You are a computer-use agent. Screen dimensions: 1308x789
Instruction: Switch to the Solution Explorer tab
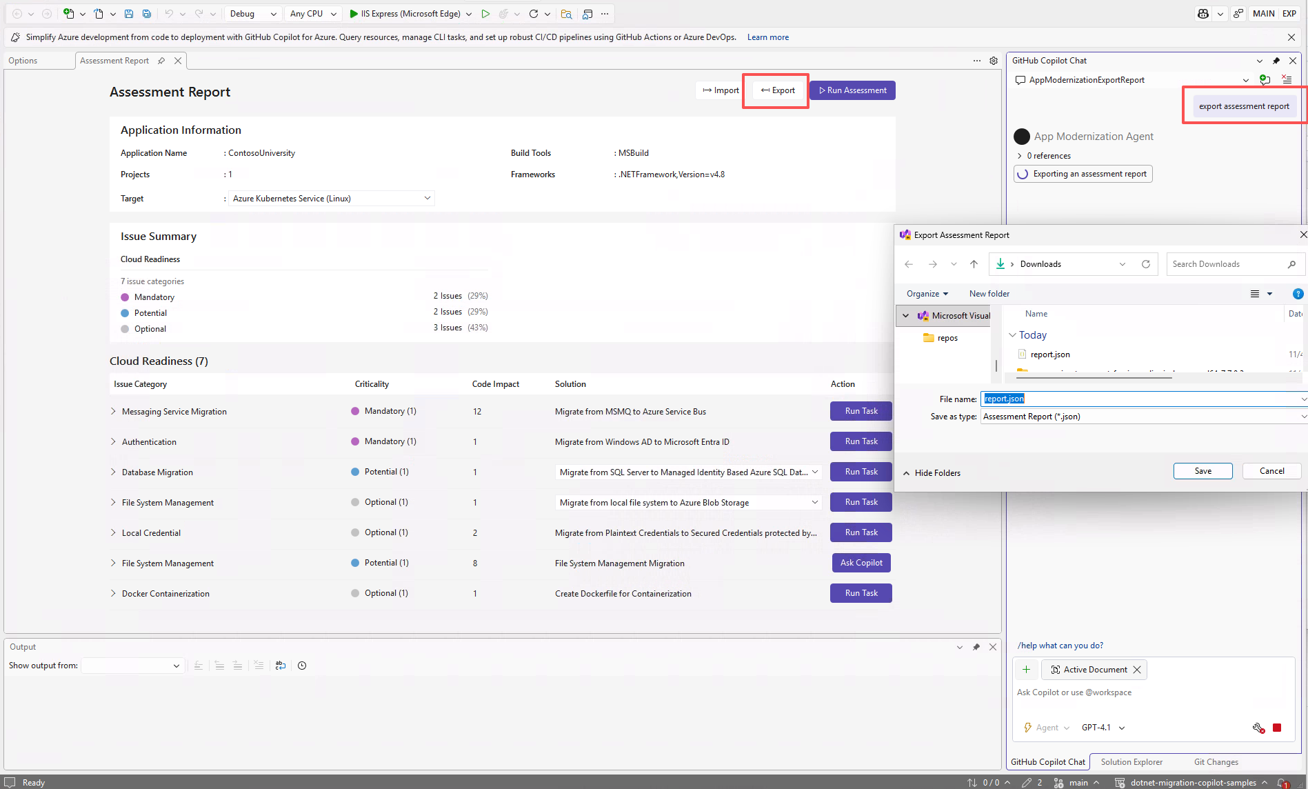click(1131, 762)
